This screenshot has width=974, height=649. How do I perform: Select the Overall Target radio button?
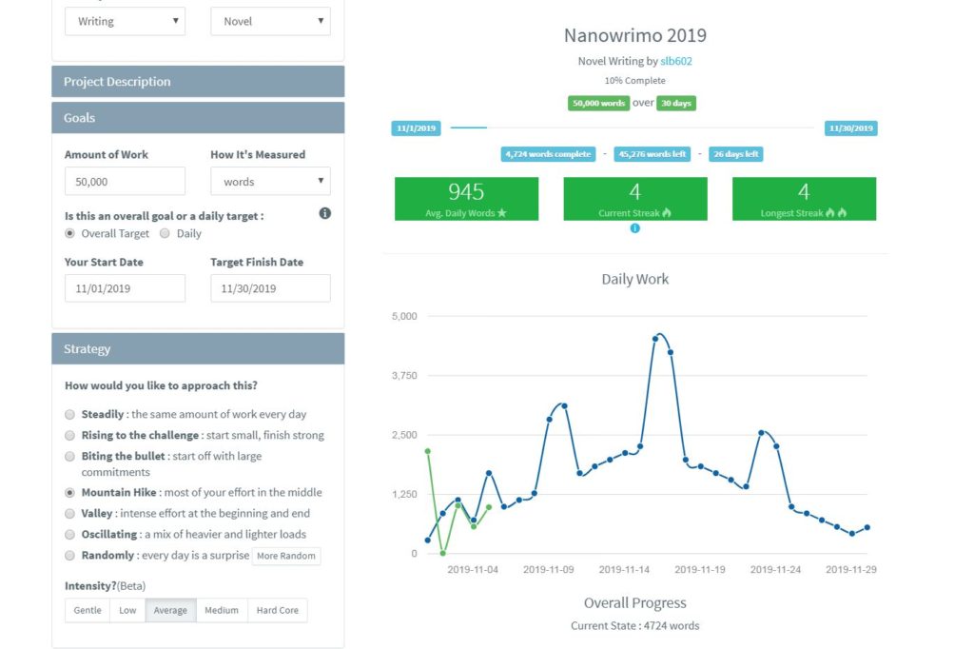coord(69,233)
